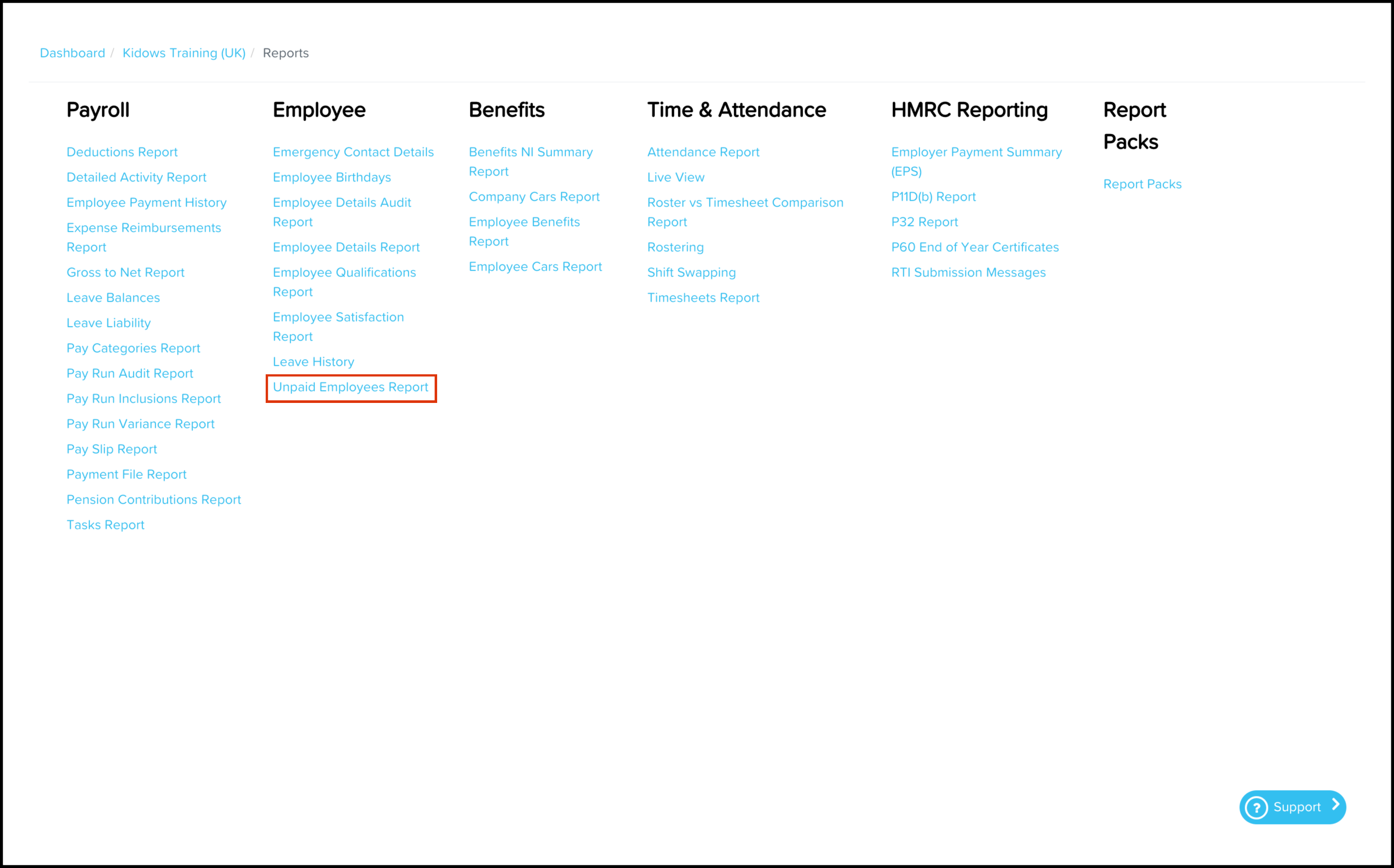Open Pension Contributions Report
Screen dimensions: 1394x868
coord(153,500)
